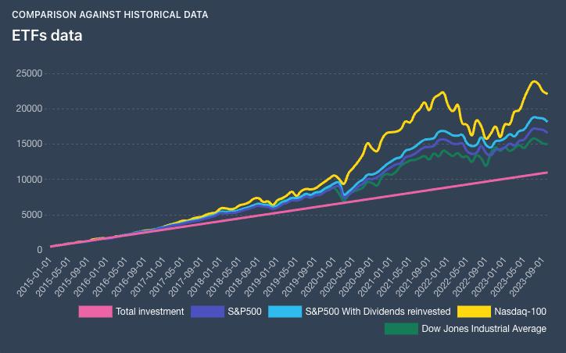Toggle S&P500 With Dividends reinvested label
The height and width of the screenshot is (353, 566).
[x=378, y=312]
